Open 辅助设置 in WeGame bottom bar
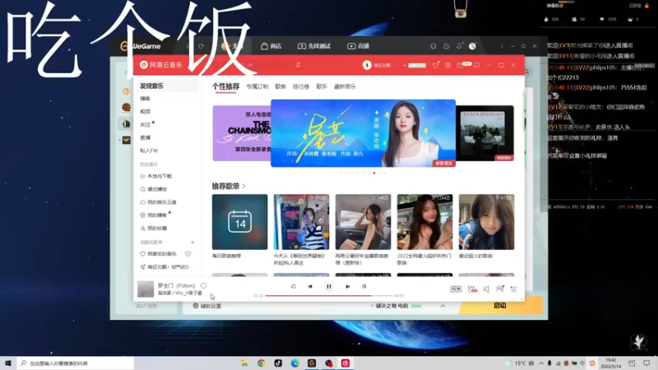Image resolution: width=658 pixels, height=370 pixels. click(207, 306)
